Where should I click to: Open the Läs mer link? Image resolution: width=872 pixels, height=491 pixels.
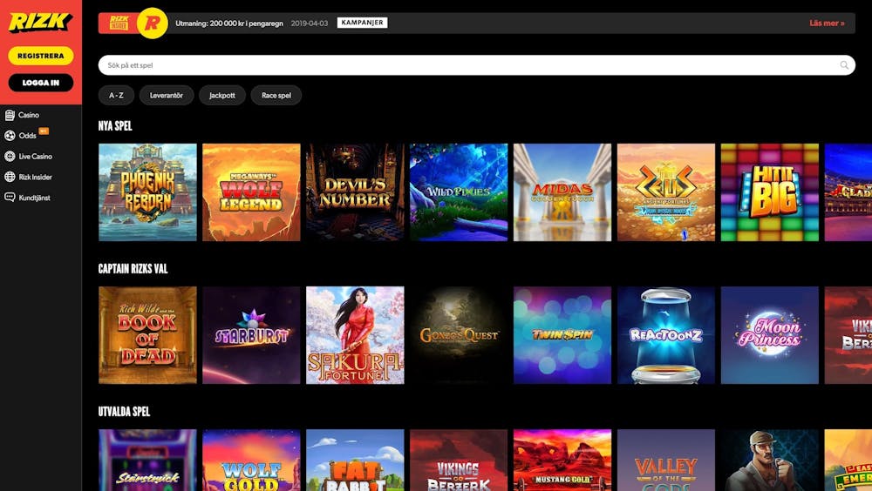point(827,23)
